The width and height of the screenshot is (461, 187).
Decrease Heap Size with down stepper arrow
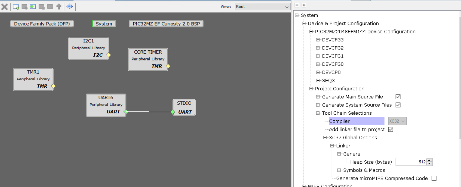tap(430, 164)
